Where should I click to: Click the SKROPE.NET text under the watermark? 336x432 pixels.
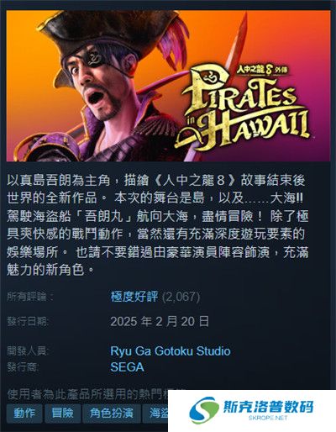(x=268, y=418)
